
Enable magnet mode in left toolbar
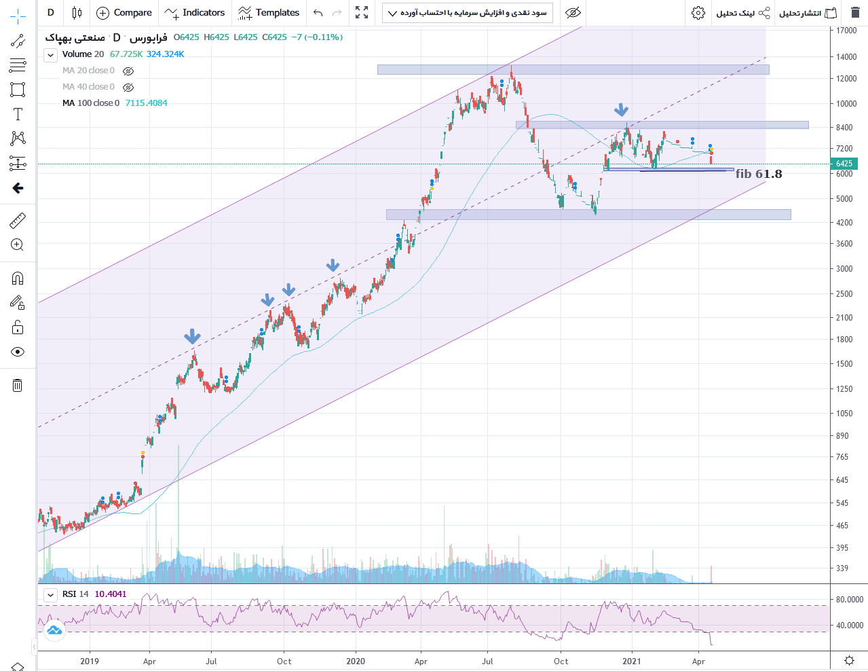click(18, 278)
